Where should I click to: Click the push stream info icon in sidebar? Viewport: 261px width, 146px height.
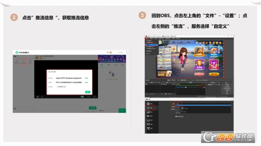(23, 61)
